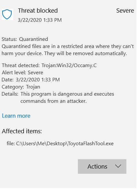Click the Alert level: Severe line
The image size is (138, 189).
tap(23, 73)
